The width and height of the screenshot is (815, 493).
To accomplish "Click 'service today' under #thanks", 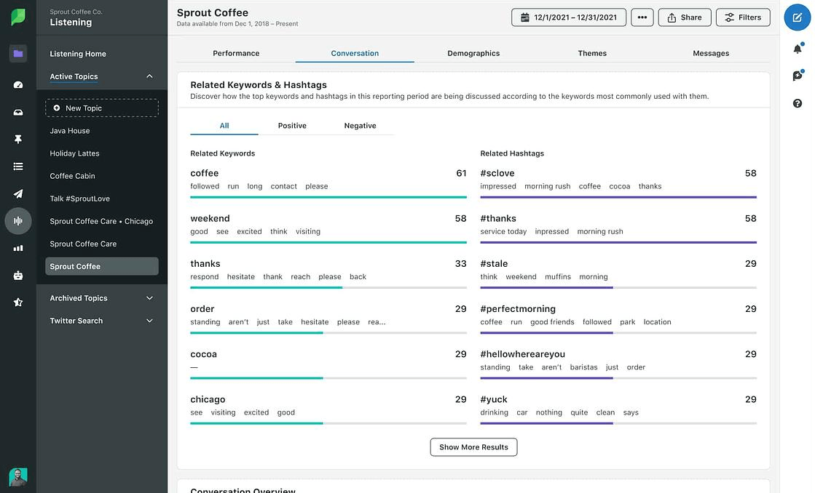I will 503,231.
